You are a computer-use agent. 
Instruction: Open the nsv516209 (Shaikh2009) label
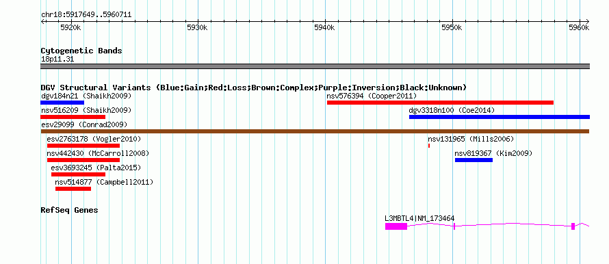click(x=86, y=110)
